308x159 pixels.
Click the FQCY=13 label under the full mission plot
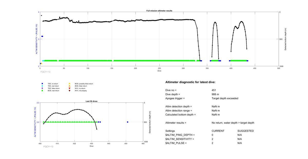point(45,72)
